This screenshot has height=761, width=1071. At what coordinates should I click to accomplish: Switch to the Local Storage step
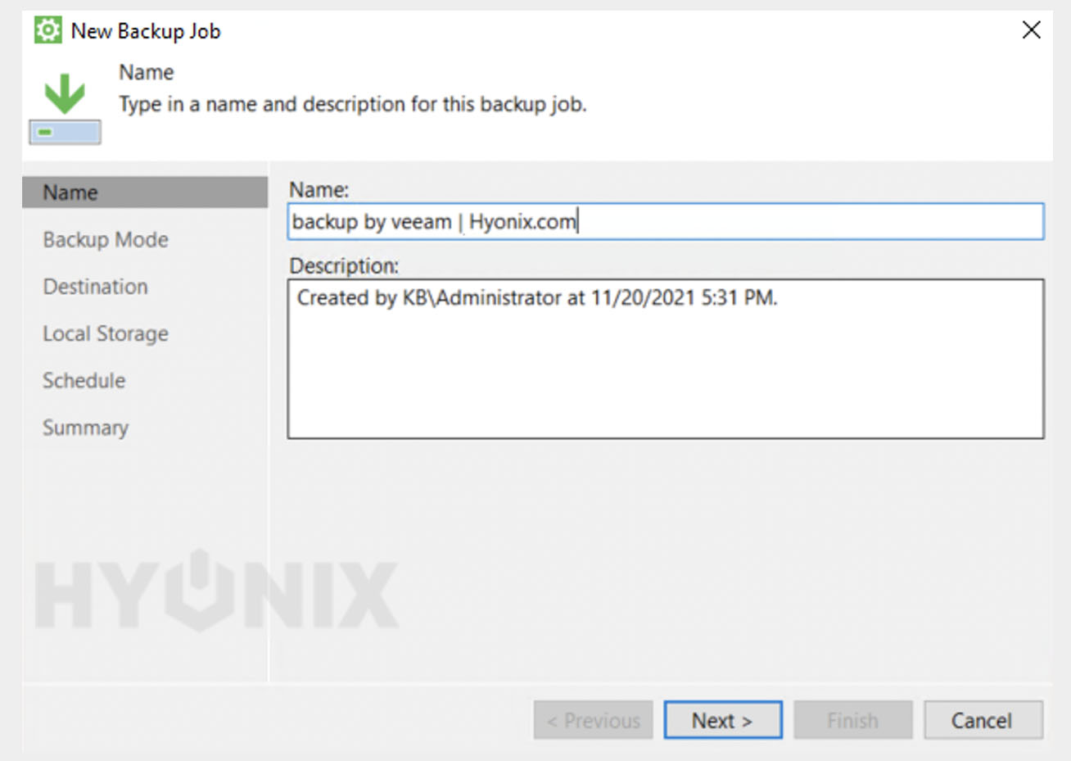point(106,334)
